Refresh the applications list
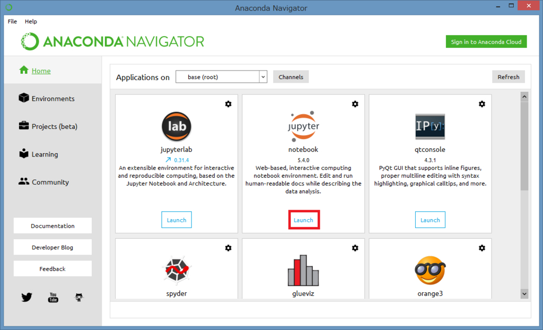Viewport: 543px width, 330px height. pyautogui.click(x=509, y=77)
